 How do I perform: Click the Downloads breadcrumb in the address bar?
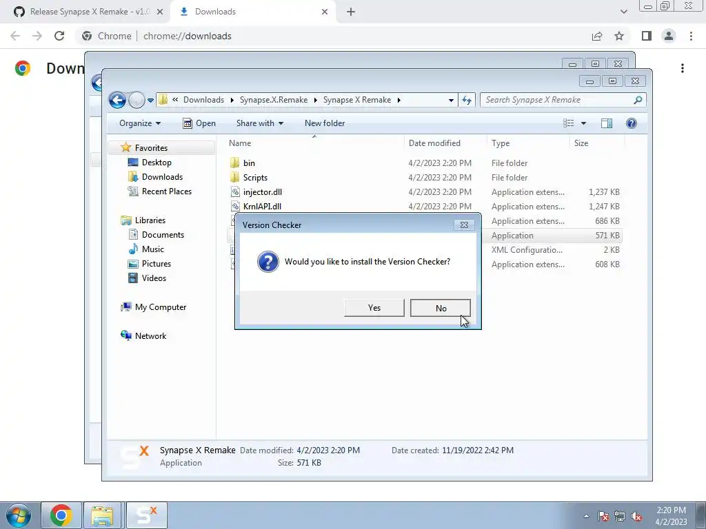tap(203, 100)
